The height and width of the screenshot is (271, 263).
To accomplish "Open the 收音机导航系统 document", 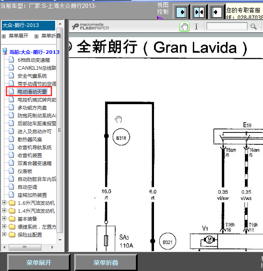I will (x=34, y=147).
